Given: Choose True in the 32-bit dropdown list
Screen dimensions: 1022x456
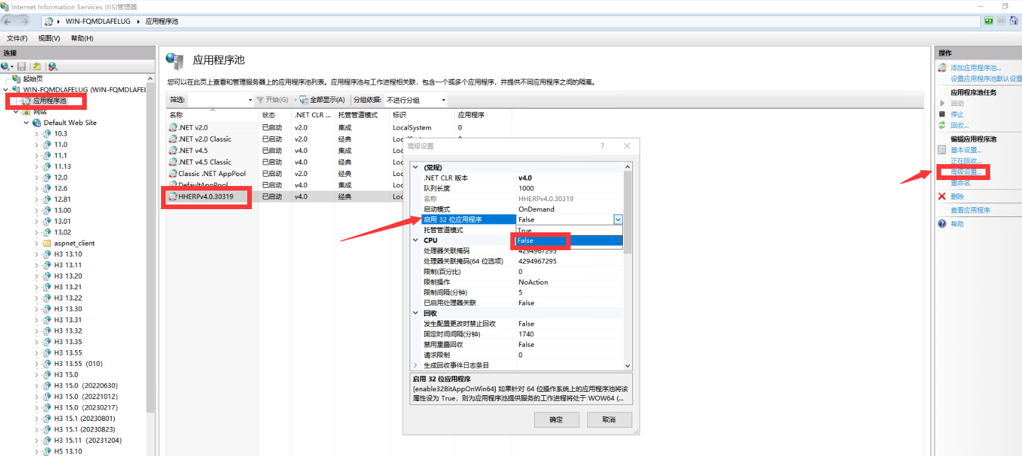Looking at the screenshot, I should [525, 230].
